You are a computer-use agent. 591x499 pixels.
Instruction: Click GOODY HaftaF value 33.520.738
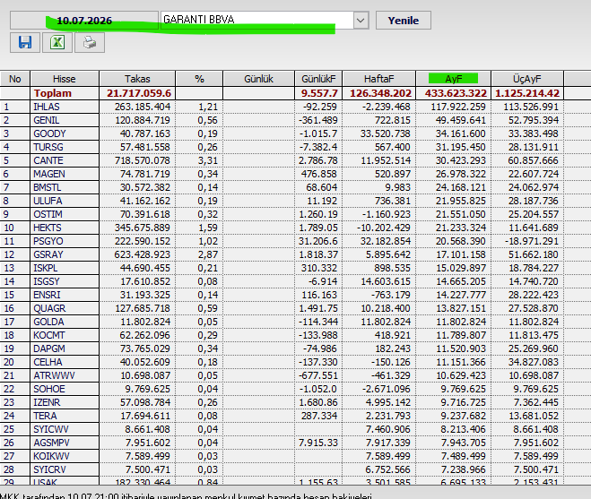click(385, 133)
